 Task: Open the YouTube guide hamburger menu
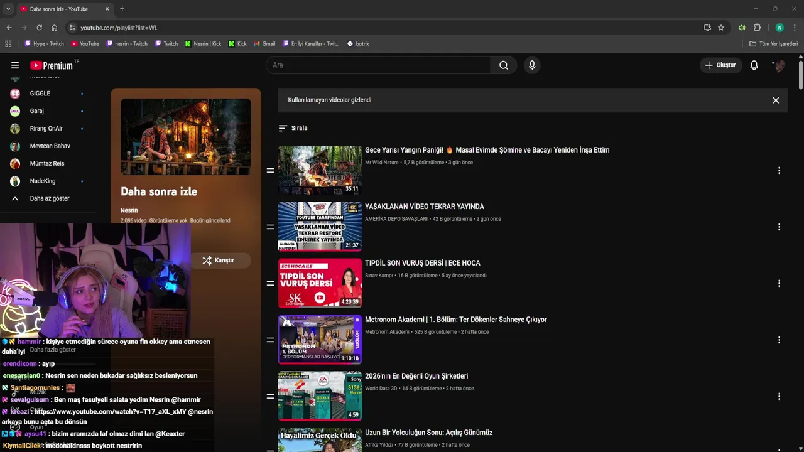click(15, 65)
